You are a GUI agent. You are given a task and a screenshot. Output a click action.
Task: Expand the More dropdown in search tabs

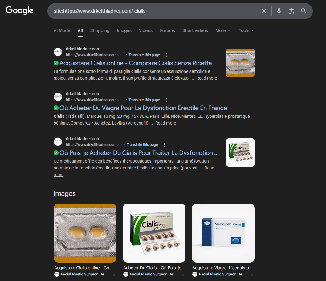click(x=222, y=30)
